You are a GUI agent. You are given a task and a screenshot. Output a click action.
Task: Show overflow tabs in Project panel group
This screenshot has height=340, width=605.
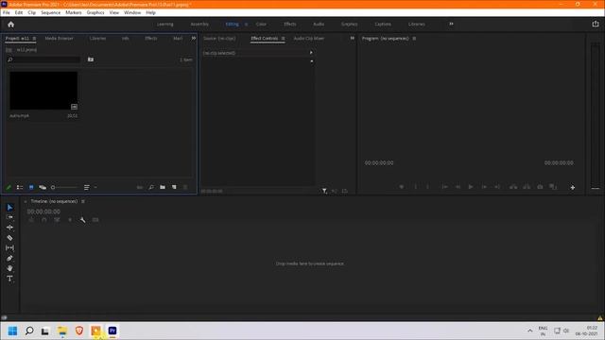(x=193, y=39)
